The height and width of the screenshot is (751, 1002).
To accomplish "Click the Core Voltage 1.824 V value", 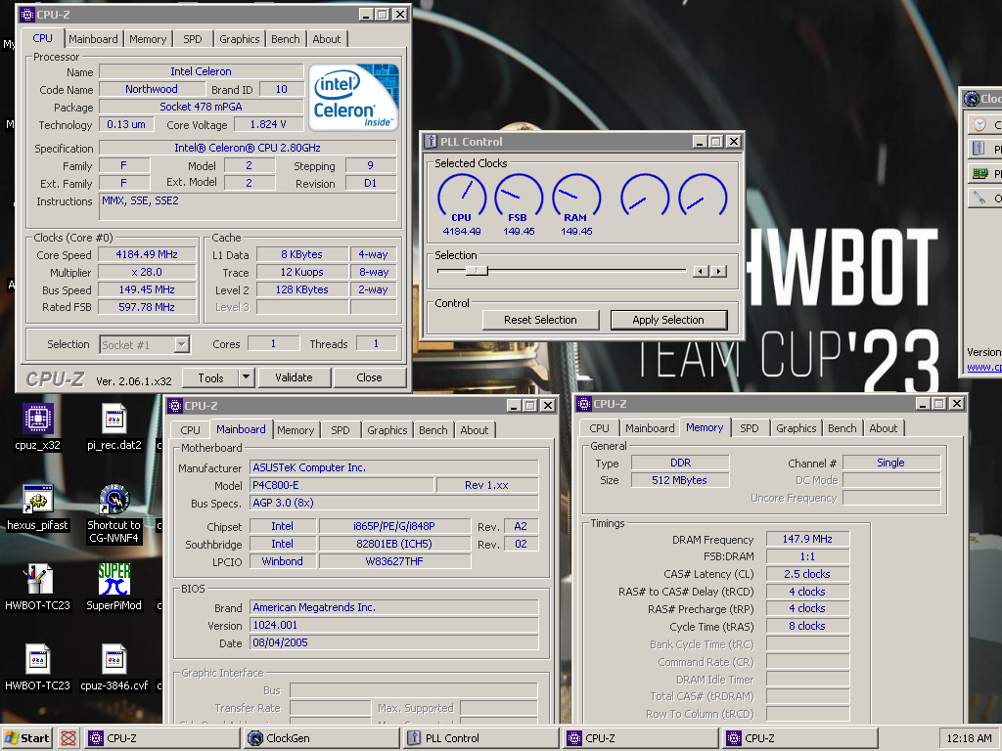I will tap(268, 124).
